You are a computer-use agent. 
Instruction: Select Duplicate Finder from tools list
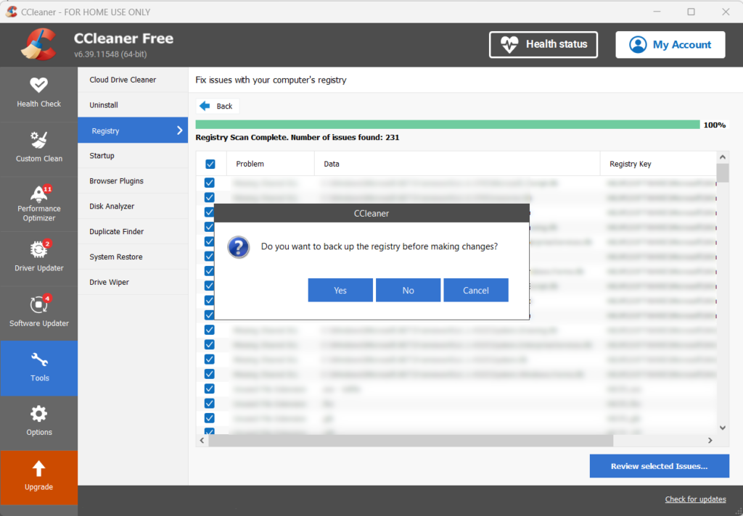(x=116, y=232)
